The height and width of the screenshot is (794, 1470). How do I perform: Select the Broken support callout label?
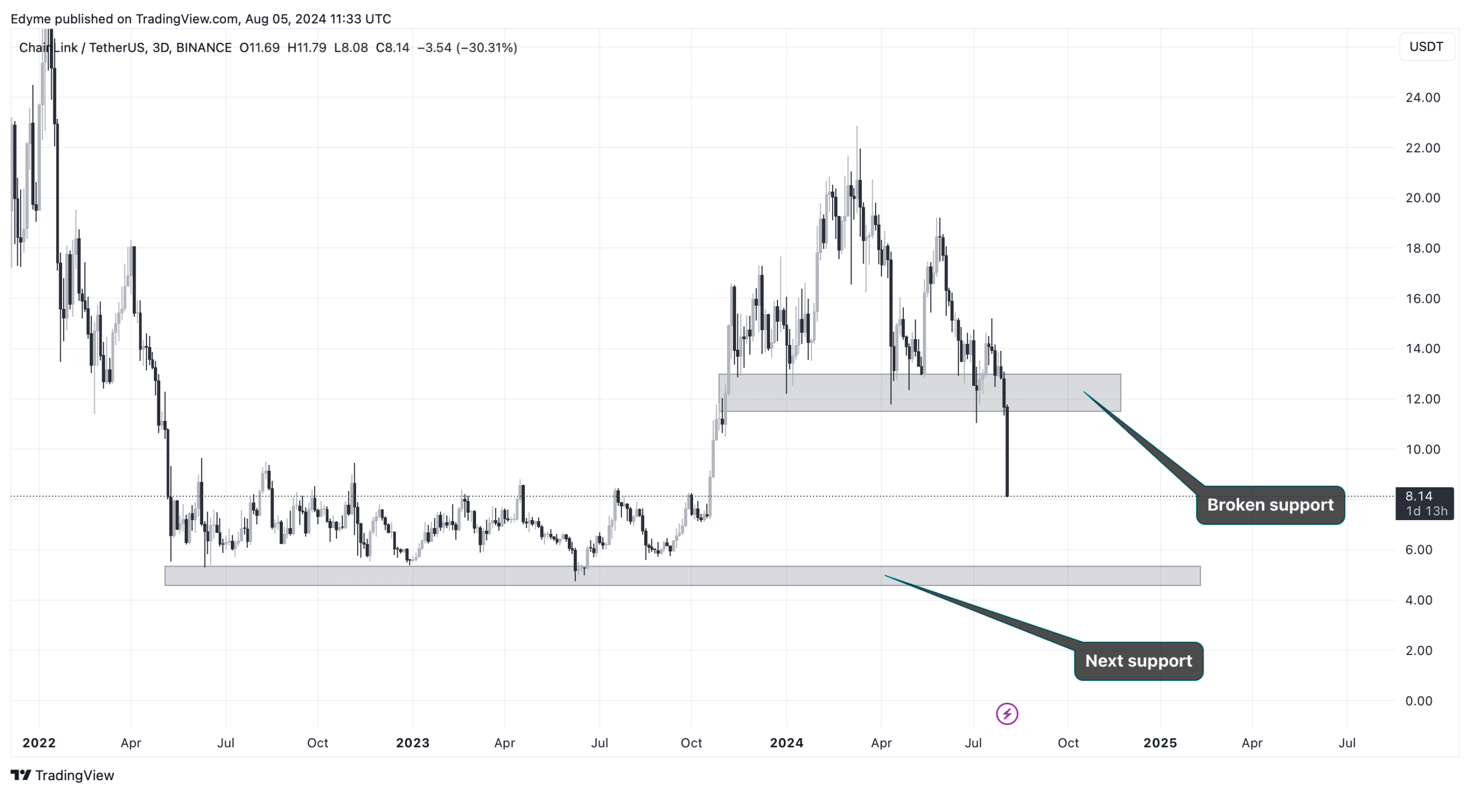coord(1270,505)
